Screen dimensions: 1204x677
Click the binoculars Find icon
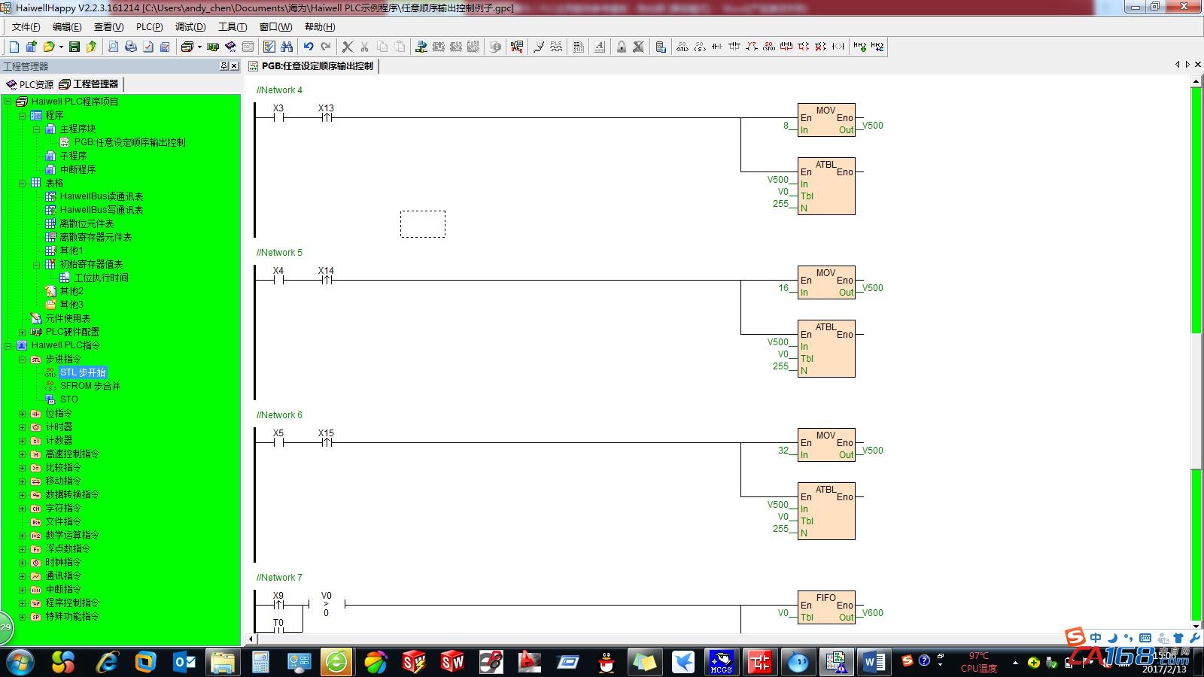click(287, 47)
